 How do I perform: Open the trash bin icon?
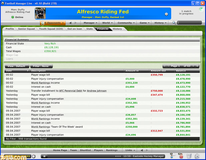(x=189, y=156)
